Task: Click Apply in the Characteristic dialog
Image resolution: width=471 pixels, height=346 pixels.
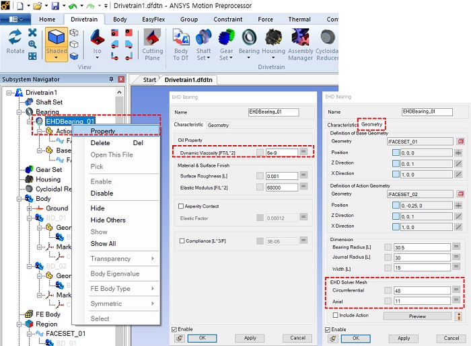Action: [250, 338]
